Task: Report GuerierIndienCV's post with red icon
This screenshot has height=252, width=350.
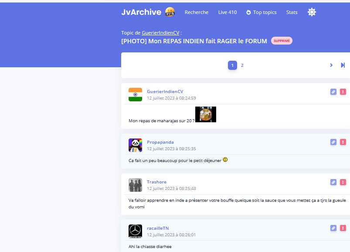Action: (x=343, y=92)
